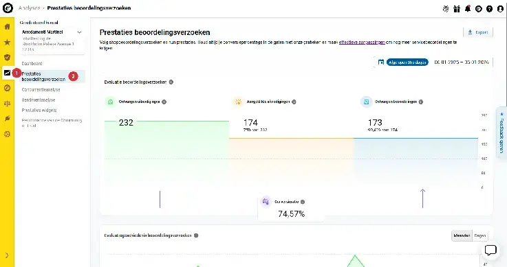Open the calendar date picker icon
The width and height of the screenshot is (507, 267).
coord(381,62)
